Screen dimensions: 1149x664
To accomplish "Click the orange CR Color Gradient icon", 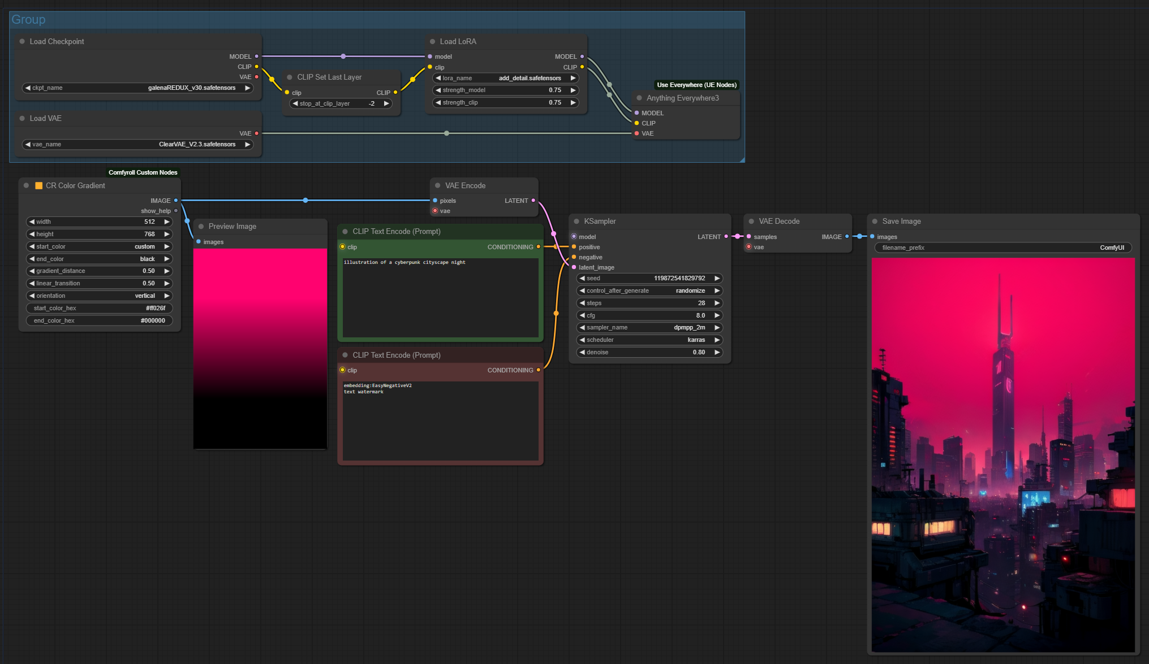I will click(39, 185).
